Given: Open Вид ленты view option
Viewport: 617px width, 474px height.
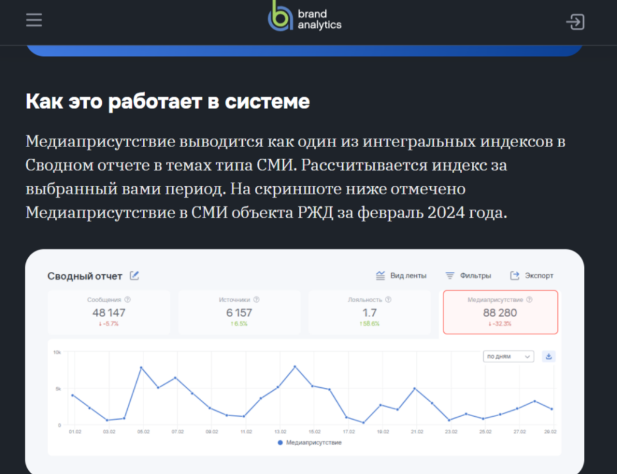Looking at the screenshot, I should point(401,276).
